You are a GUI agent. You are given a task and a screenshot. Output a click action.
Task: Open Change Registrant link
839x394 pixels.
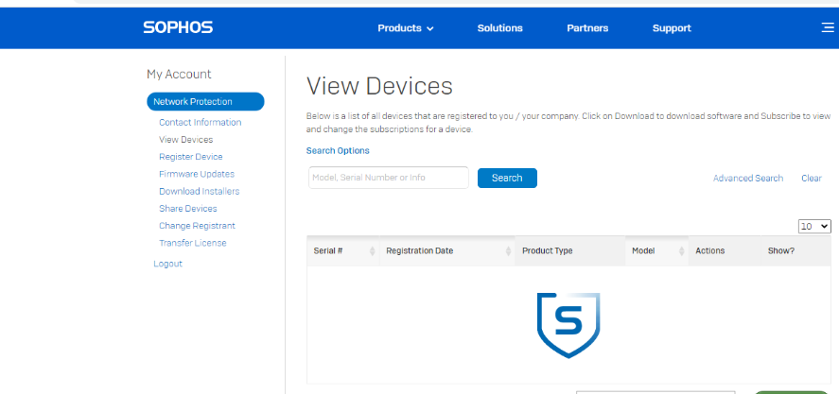click(197, 226)
